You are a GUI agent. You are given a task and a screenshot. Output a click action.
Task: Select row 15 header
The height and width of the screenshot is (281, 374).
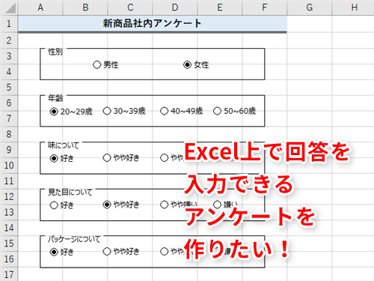point(9,244)
